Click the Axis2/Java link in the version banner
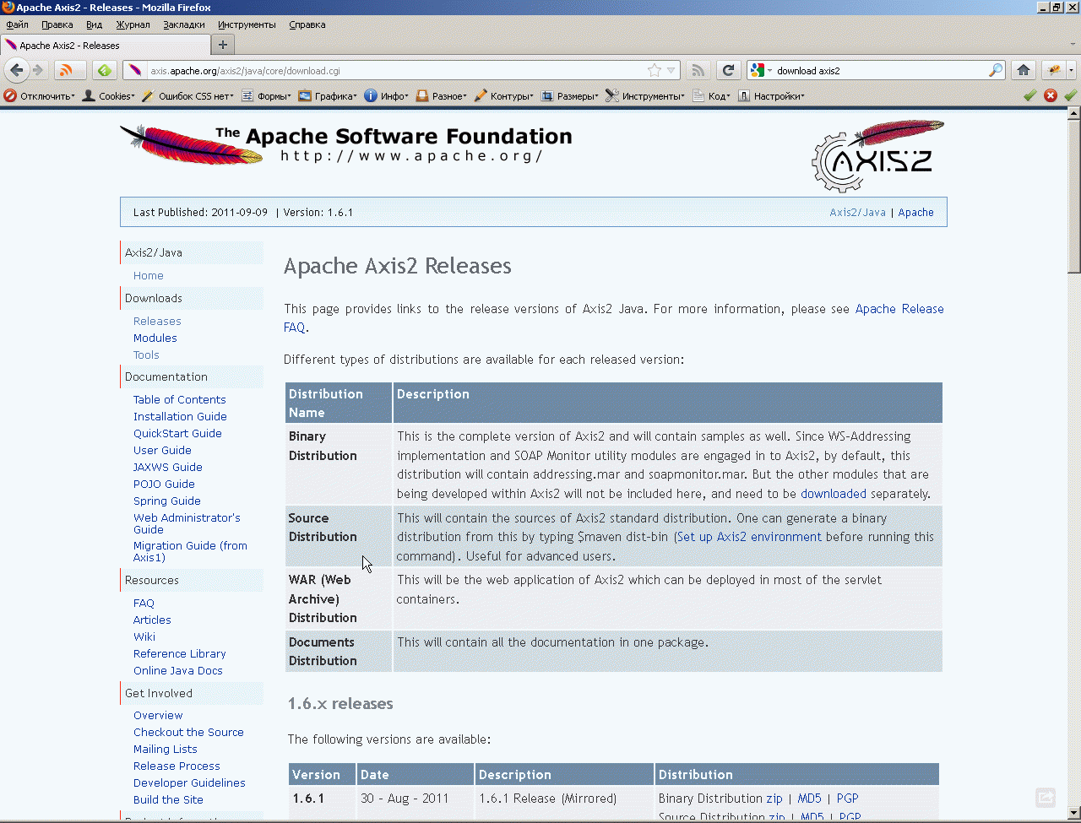 pos(858,213)
